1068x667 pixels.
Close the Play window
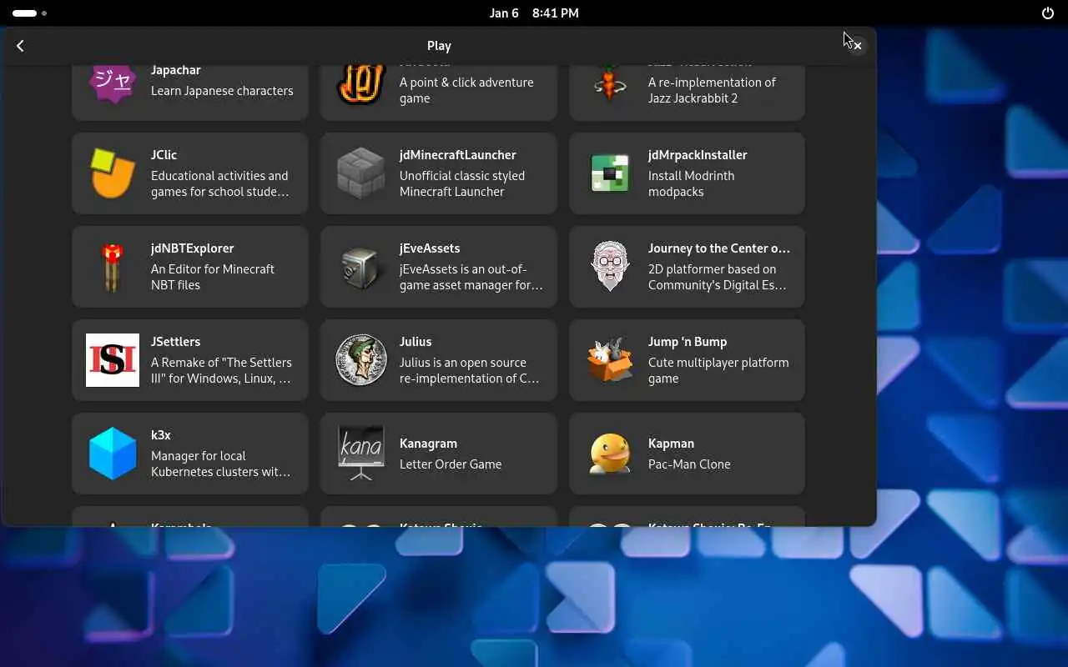pyautogui.click(x=857, y=46)
